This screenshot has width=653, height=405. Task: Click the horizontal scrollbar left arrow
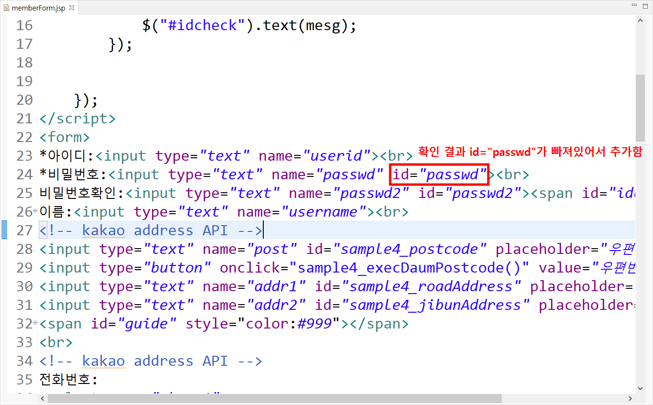coord(43,398)
